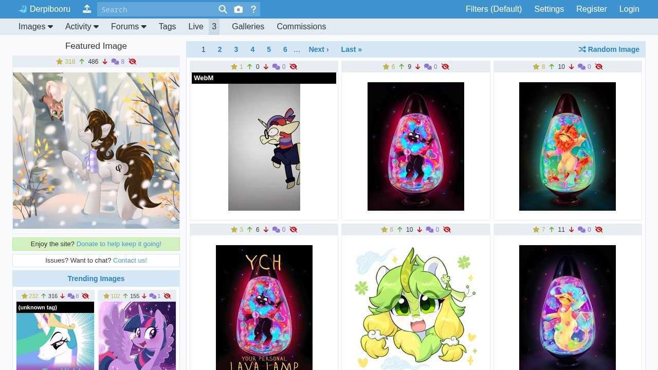This screenshot has height=370, width=658.
Task: Downvote the Featured Image
Action: point(105,62)
